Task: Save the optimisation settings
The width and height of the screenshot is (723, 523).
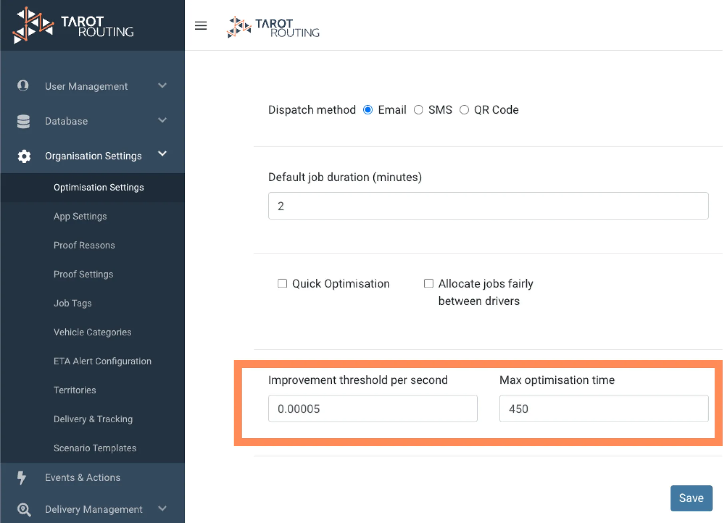Action: pyautogui.click(x=691, y=498)
